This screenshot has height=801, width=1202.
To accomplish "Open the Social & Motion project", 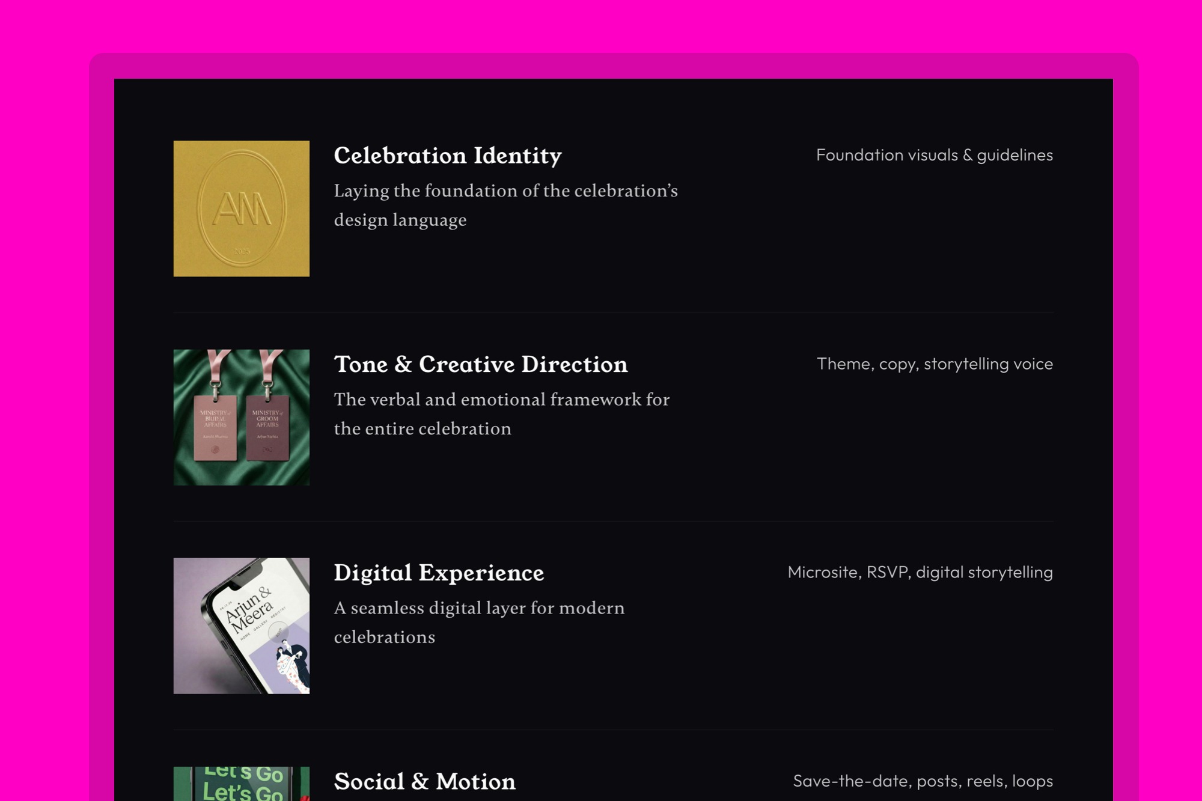I will pos(424,781).
